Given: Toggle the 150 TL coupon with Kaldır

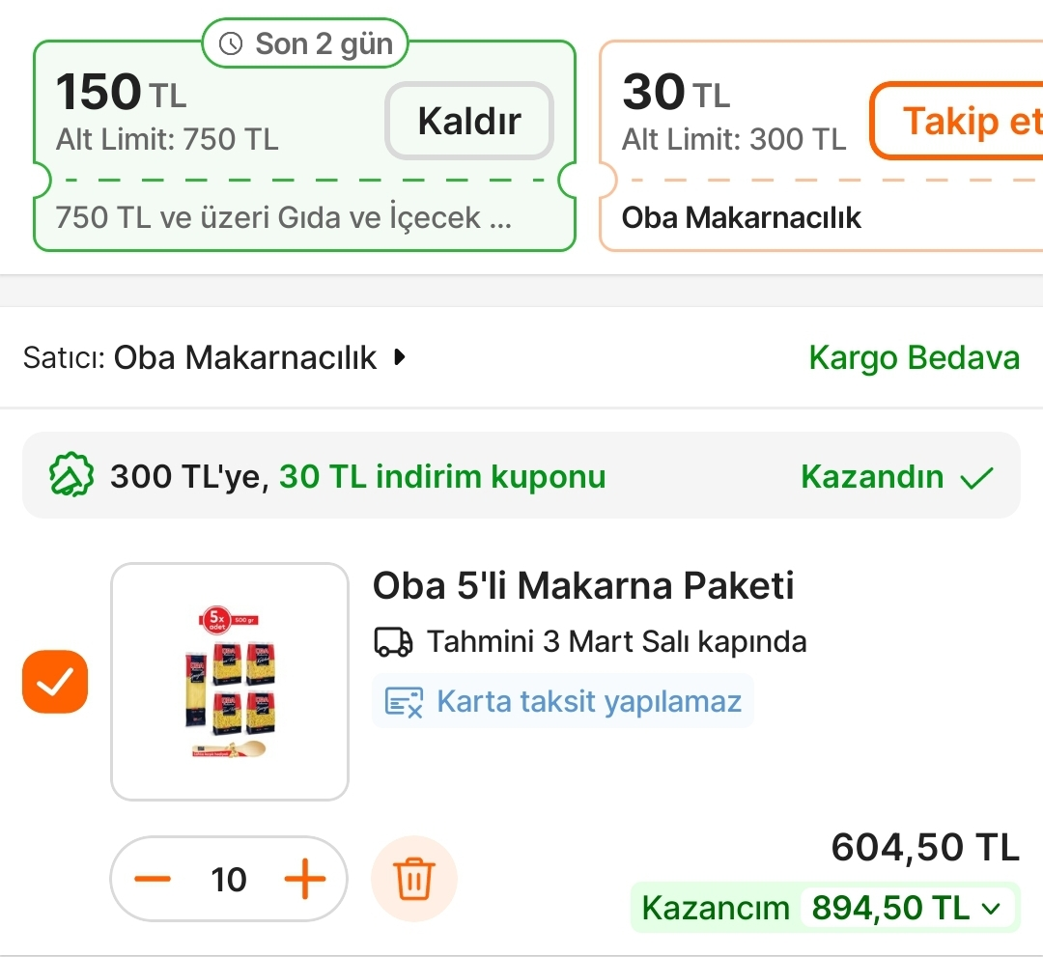Looking at the screenshot, I should [x=468, y=121].
